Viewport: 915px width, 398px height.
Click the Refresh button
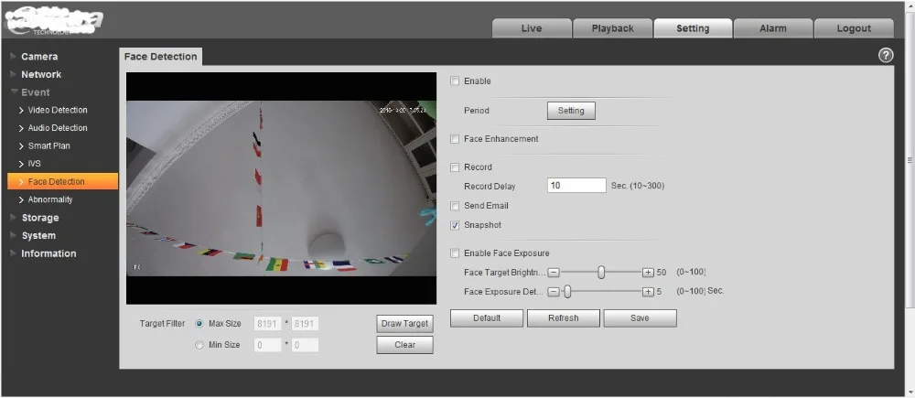563,318
